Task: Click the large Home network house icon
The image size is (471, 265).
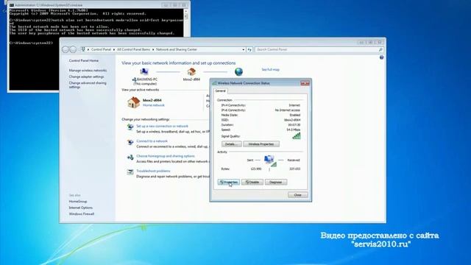Action: pyautogui.click(x=133, y=102)
